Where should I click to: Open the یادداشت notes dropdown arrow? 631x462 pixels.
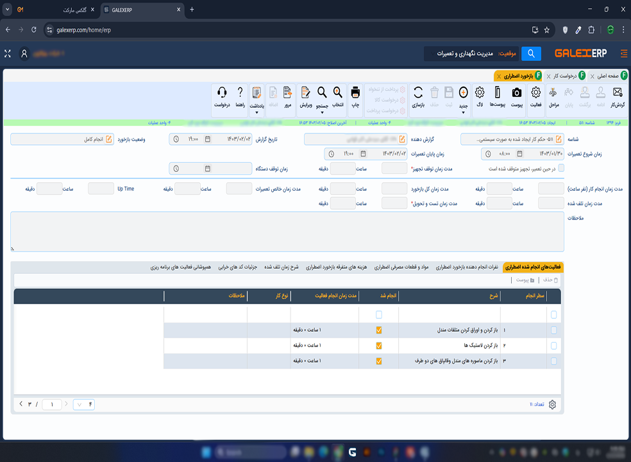257,113
